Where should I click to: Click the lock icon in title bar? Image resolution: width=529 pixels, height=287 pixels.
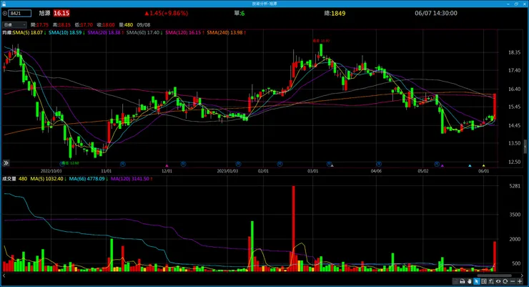coord(4,4)
